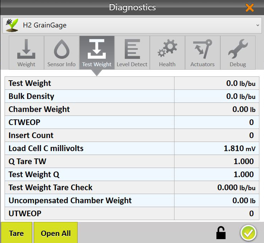Go to the Debug tab
The width and height of the screenshot is (264, 243).
pos(238,52)
